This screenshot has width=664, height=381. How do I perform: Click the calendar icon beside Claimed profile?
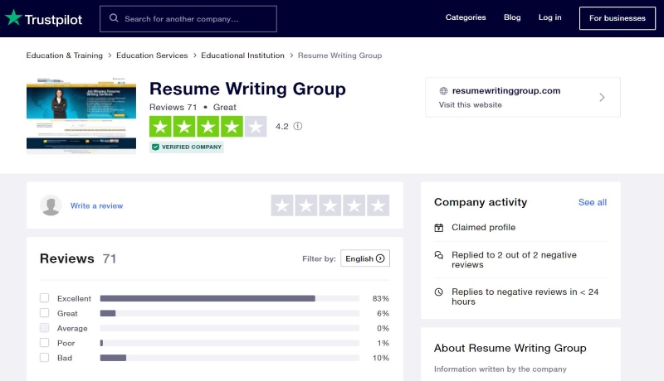click(439, 228)
